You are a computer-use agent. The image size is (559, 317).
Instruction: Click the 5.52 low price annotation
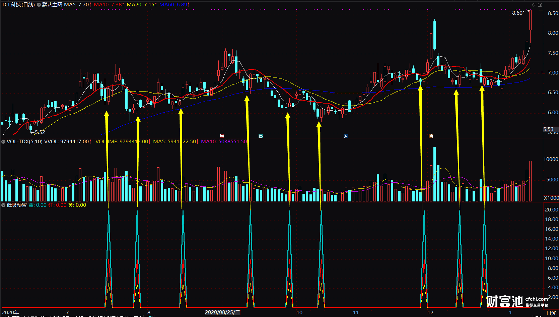pyautogui.click(x=40, y=132)
